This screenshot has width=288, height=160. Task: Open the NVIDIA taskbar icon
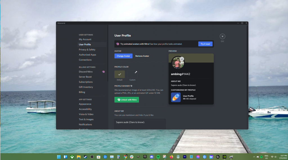pyautogui.click(x=224, y=157)
